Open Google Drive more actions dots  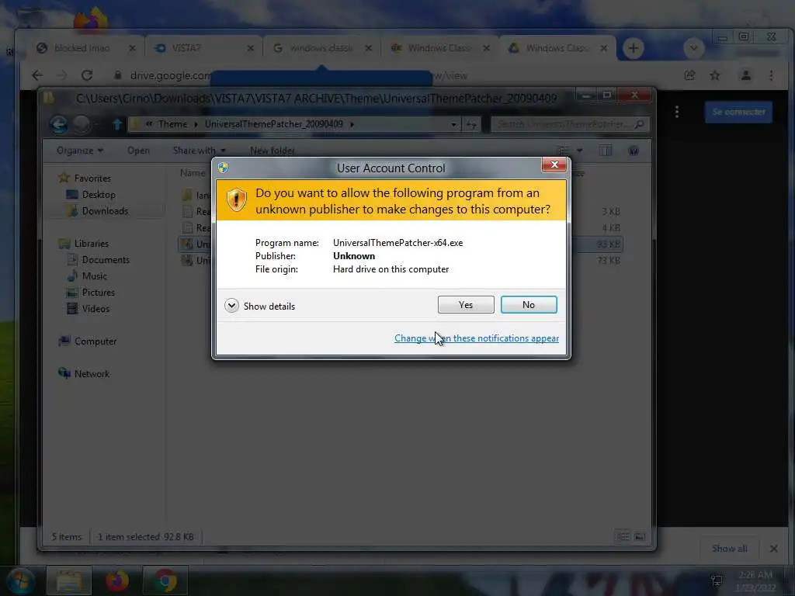click(x=677, y=112)
